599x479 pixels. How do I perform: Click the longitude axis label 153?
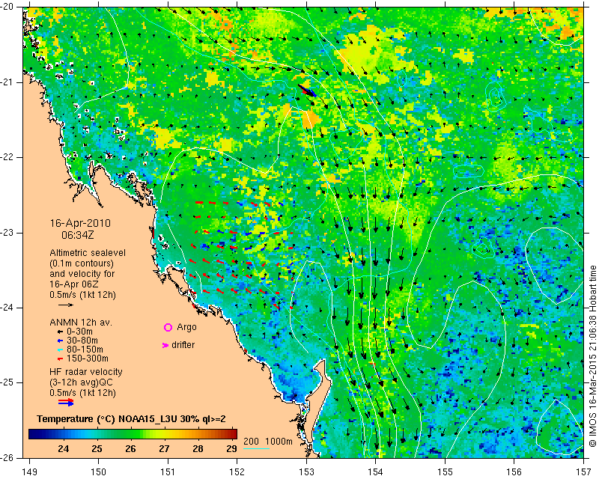(x=306, y=472)
